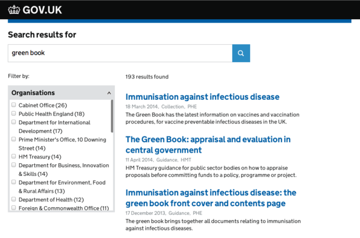Click the Collection document type label
This screenshot has width=360, height=238.
point(172,107)
